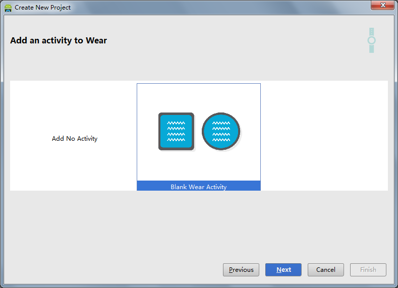Click the Add an activity to Wear heading
Image resolution: width=398 pixels, height=288 pixels.
click(x=59, y=40)
